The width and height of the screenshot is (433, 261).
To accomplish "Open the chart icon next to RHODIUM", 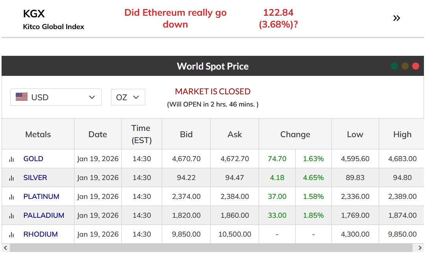I will 11,235.
